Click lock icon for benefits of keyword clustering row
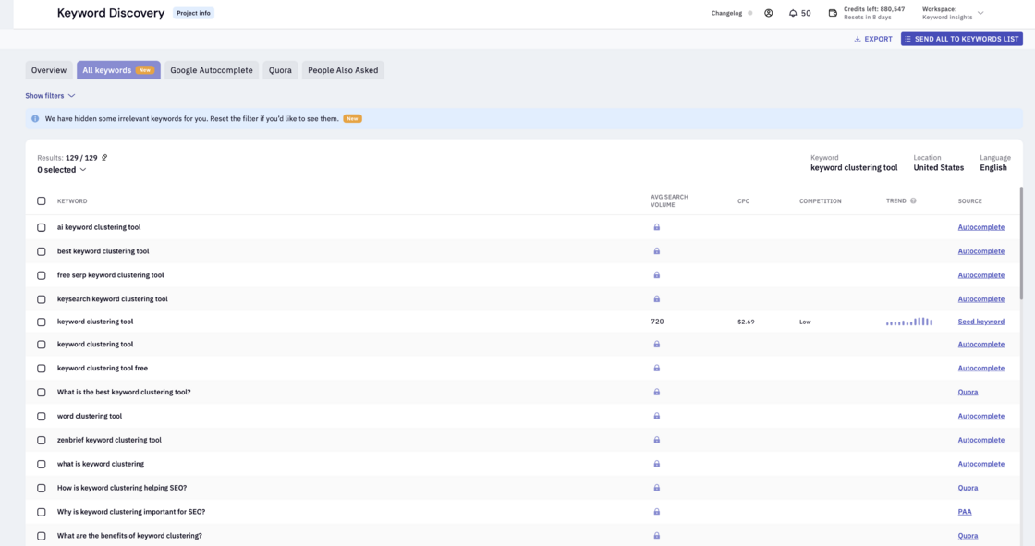This screenshot has height=546, width=1035. 657,536
